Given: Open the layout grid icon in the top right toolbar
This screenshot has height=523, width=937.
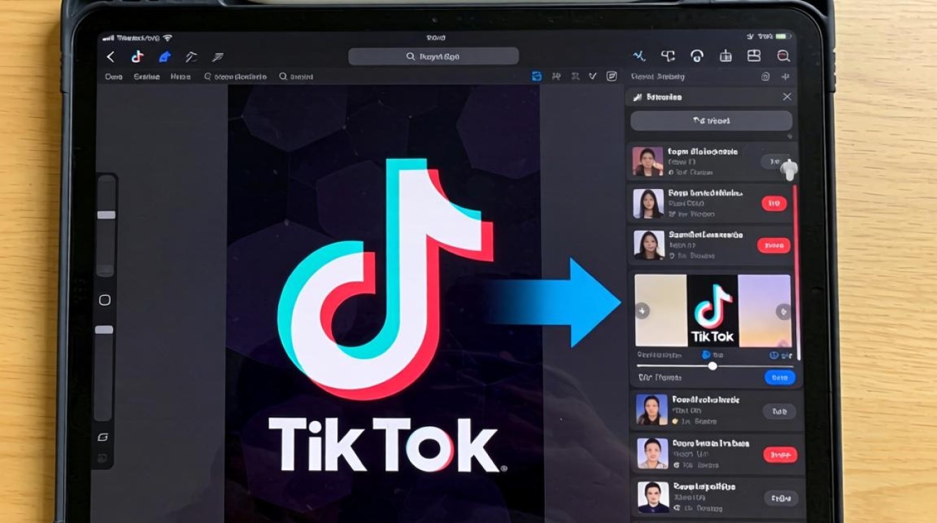Looking at the screenshot, I should (x=754, y=56).
